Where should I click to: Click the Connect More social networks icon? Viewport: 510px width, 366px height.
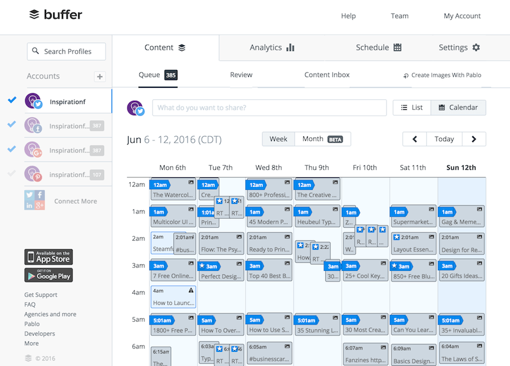(35, 200)
